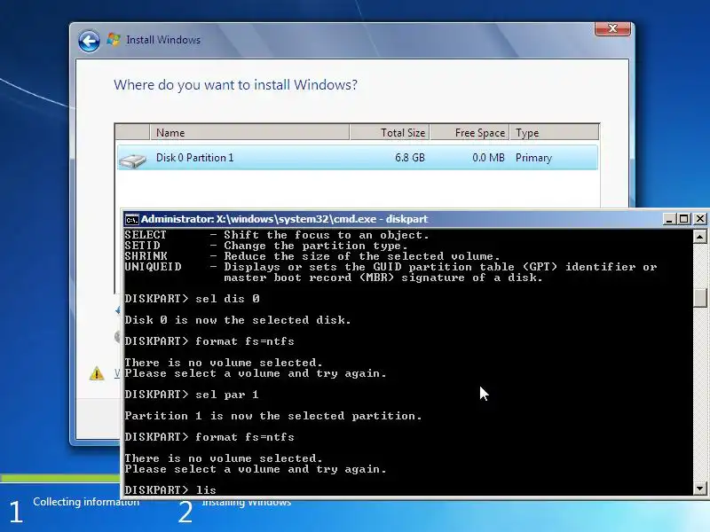Click 'Disk 0 is now the selected disk.'

(x=238, y=320)
